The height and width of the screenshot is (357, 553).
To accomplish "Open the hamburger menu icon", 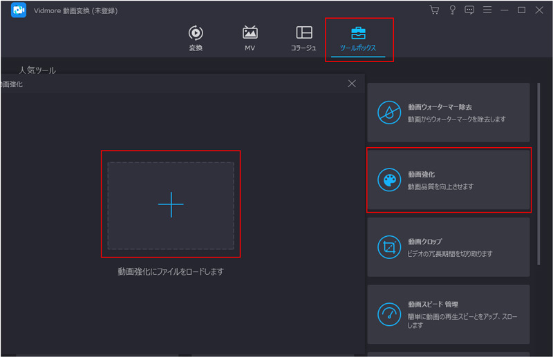I will (487, 10).
